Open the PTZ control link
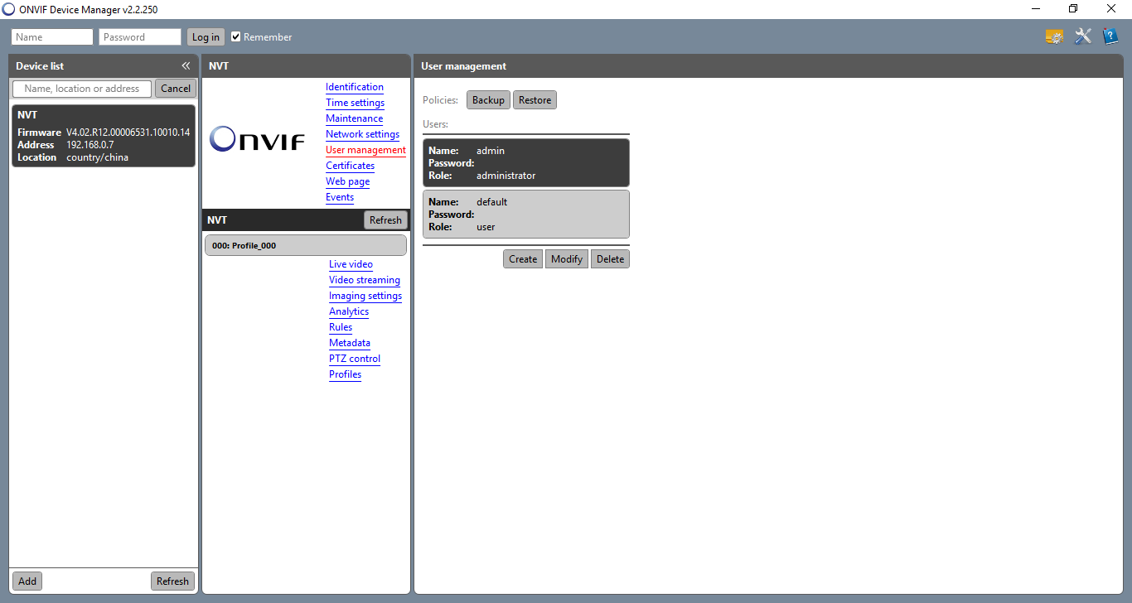 (x=354, y=359)
